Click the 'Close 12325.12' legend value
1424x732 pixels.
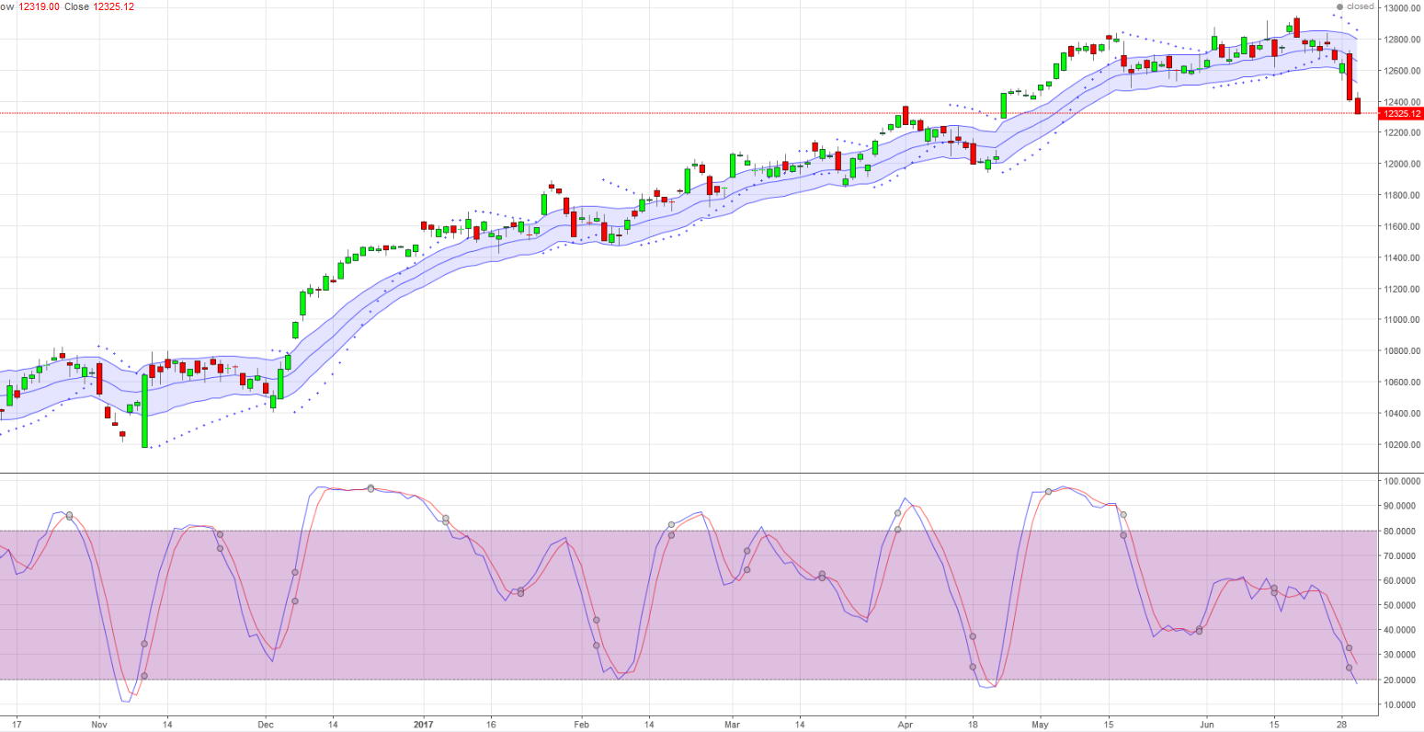114,6
